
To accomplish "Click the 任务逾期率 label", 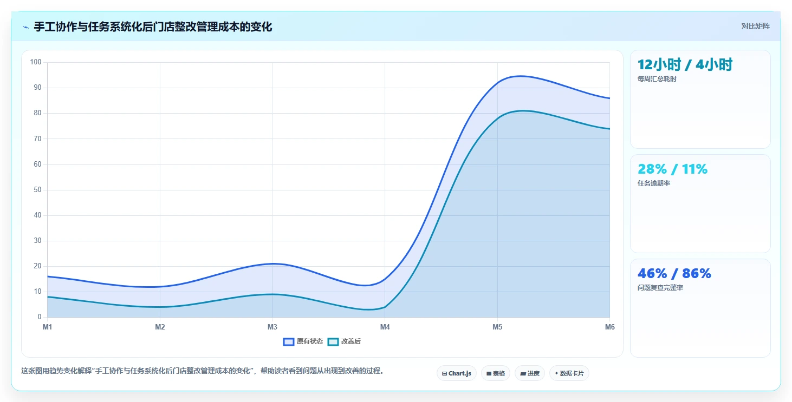I will tap(654, 183).
